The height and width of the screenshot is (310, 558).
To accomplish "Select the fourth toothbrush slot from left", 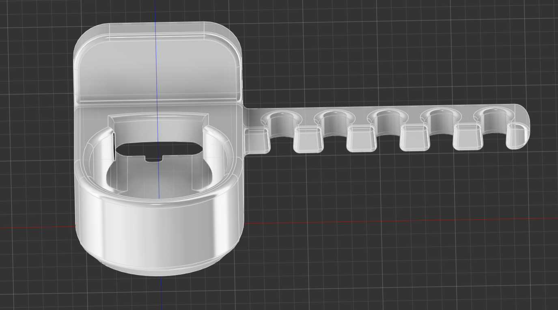I will (441, 119).
